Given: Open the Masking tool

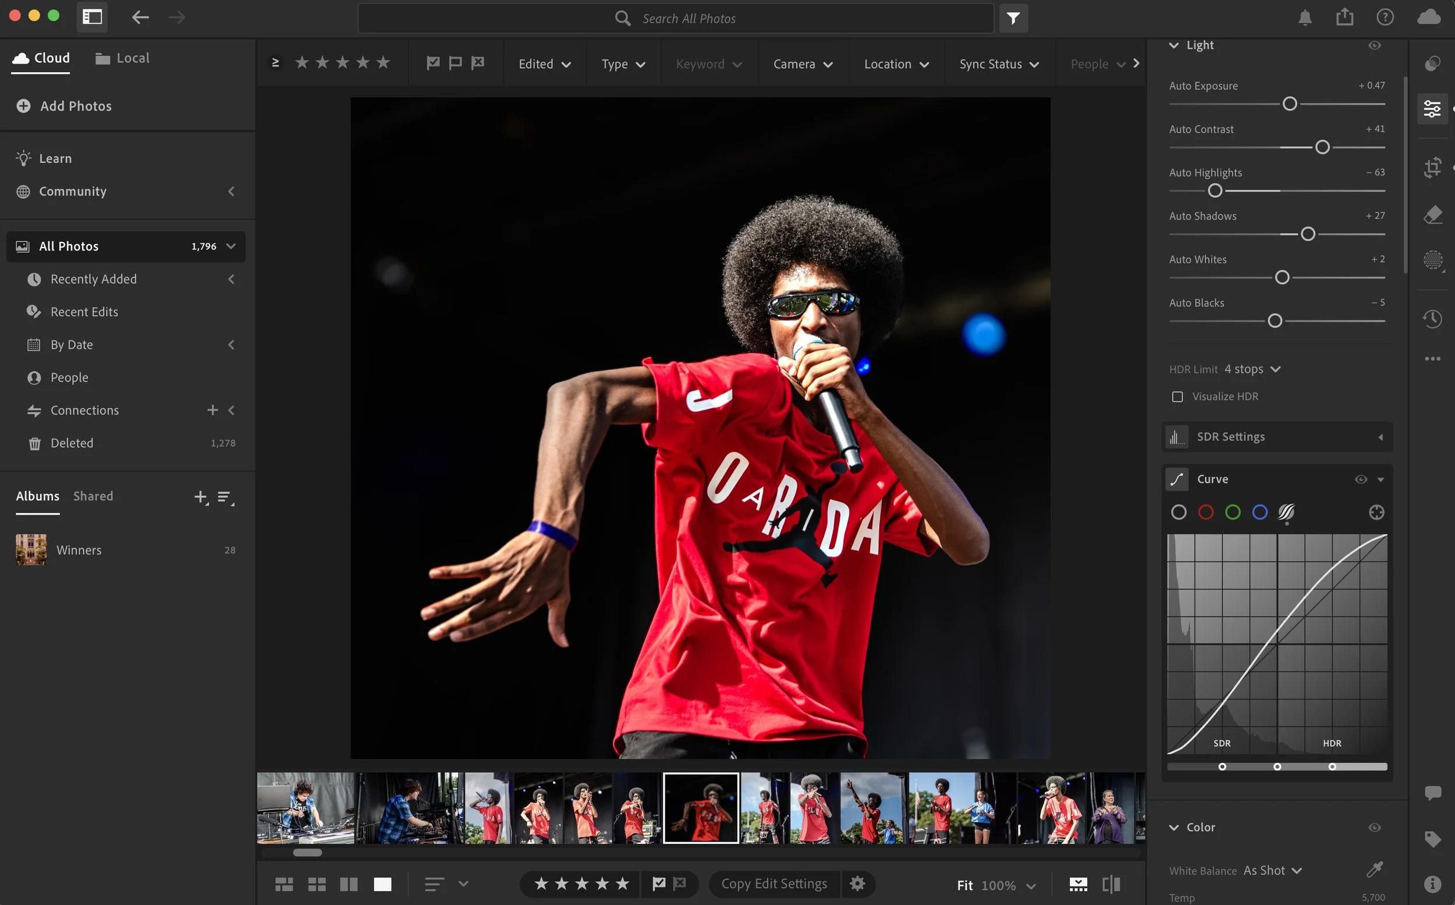Looking at the screenshot, I should coord(1432,260).
